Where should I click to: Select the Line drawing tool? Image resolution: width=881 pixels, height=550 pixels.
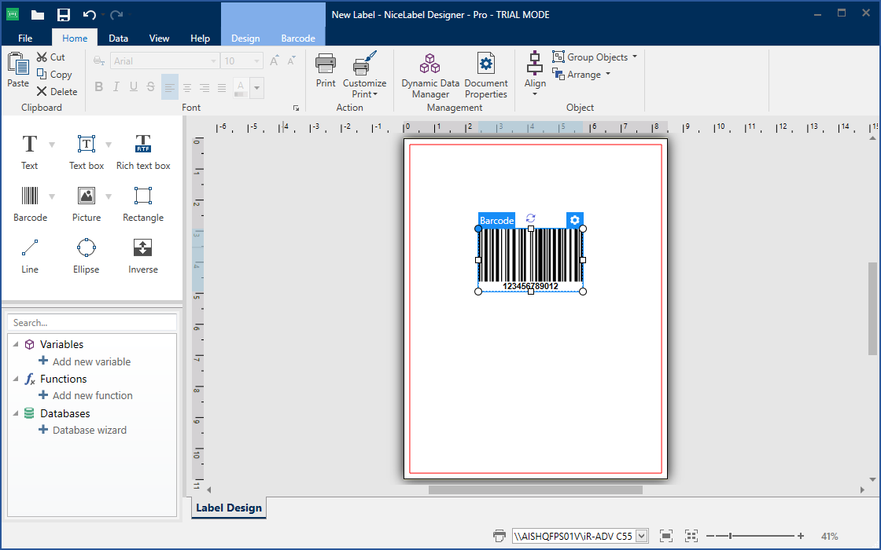point(30,255)
